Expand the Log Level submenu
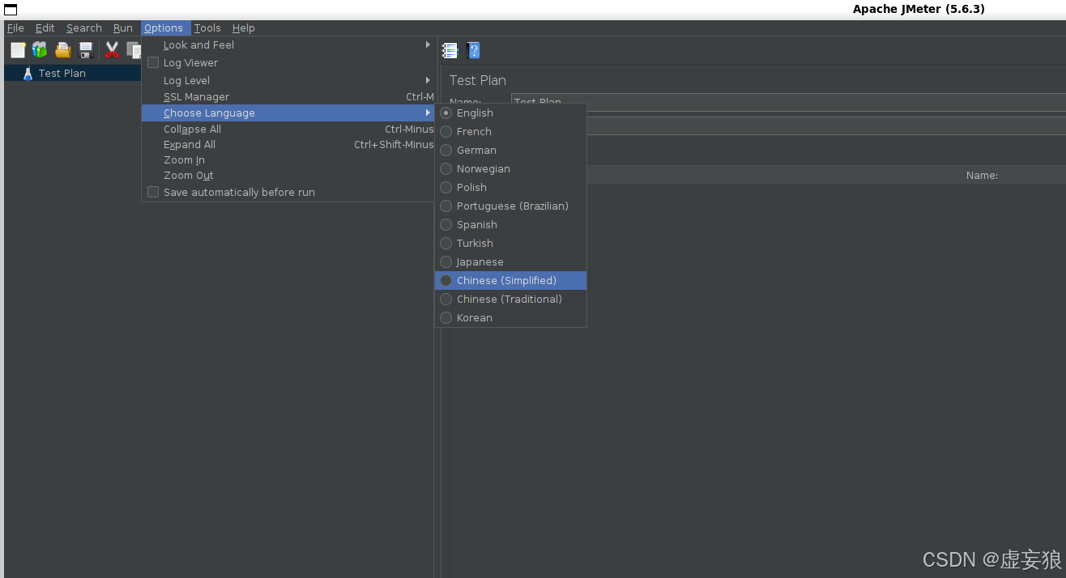The image size is (1066, 578). [288, 80]
